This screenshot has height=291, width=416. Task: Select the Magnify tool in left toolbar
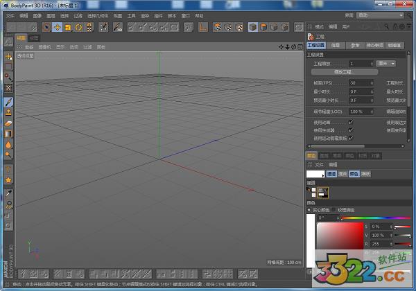click(8, 76)
